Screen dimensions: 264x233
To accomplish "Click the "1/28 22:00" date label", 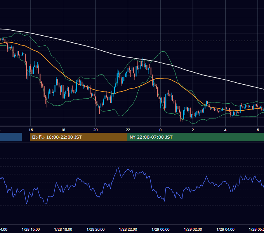I will (x=128, y=229).
